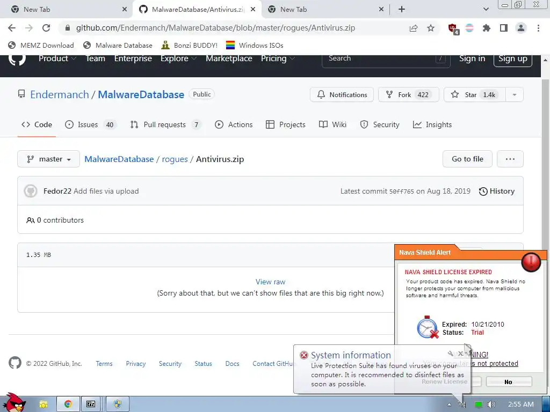
Task: Click the View raw link
Action: pos(271,282)
